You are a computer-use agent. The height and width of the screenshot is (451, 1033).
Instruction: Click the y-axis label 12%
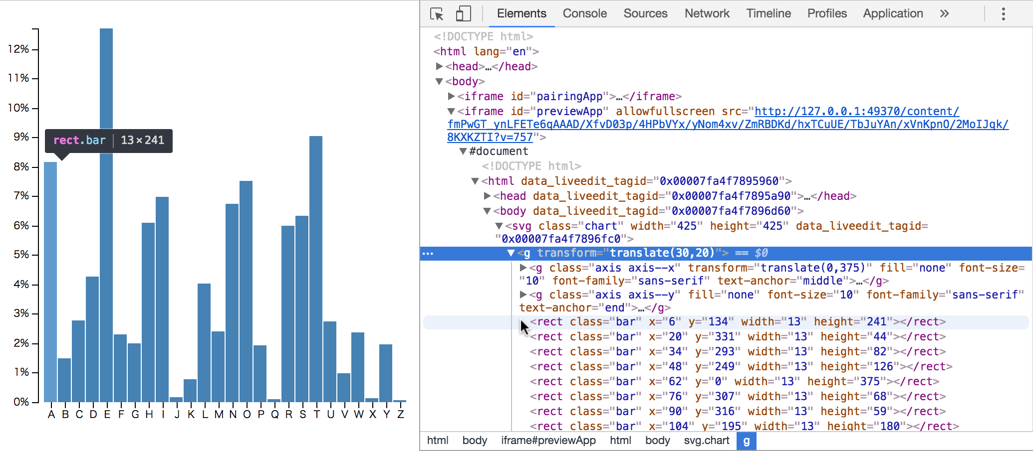pyautogui.click(x=18, y=49)
